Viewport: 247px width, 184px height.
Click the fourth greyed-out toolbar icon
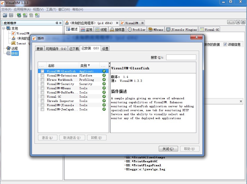pyautogui.click(x=31, y=15)
